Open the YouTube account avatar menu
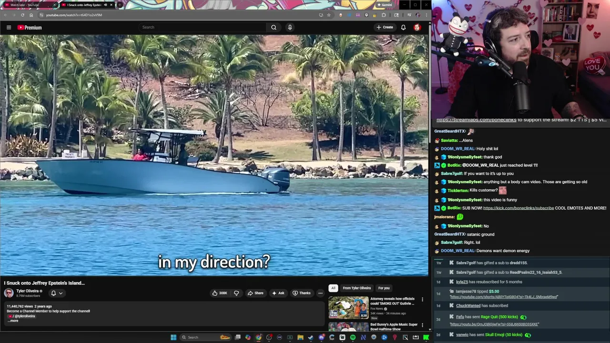 coord(417,27)
